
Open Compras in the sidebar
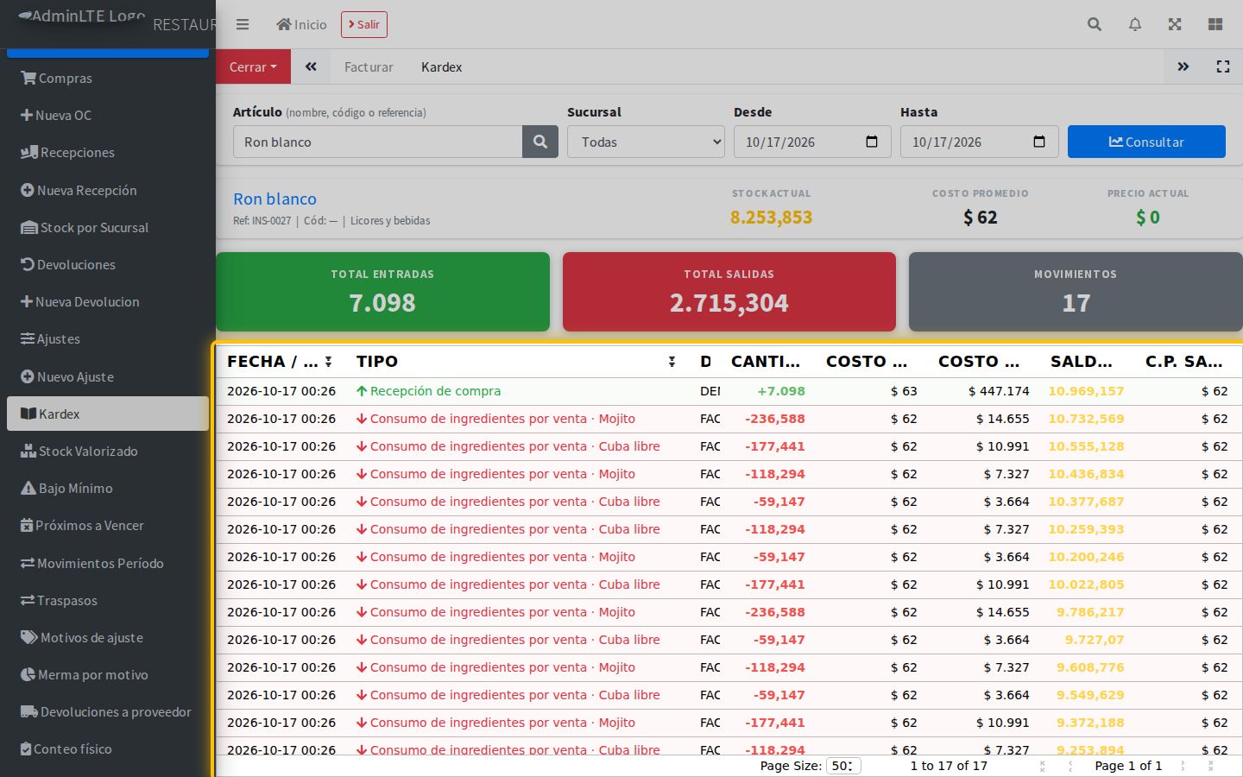[x=108, y=78]
